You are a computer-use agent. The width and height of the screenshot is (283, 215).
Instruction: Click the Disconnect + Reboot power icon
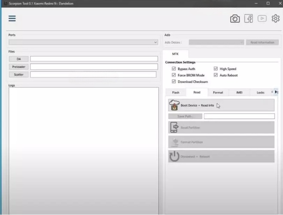[x=174, y=156]
